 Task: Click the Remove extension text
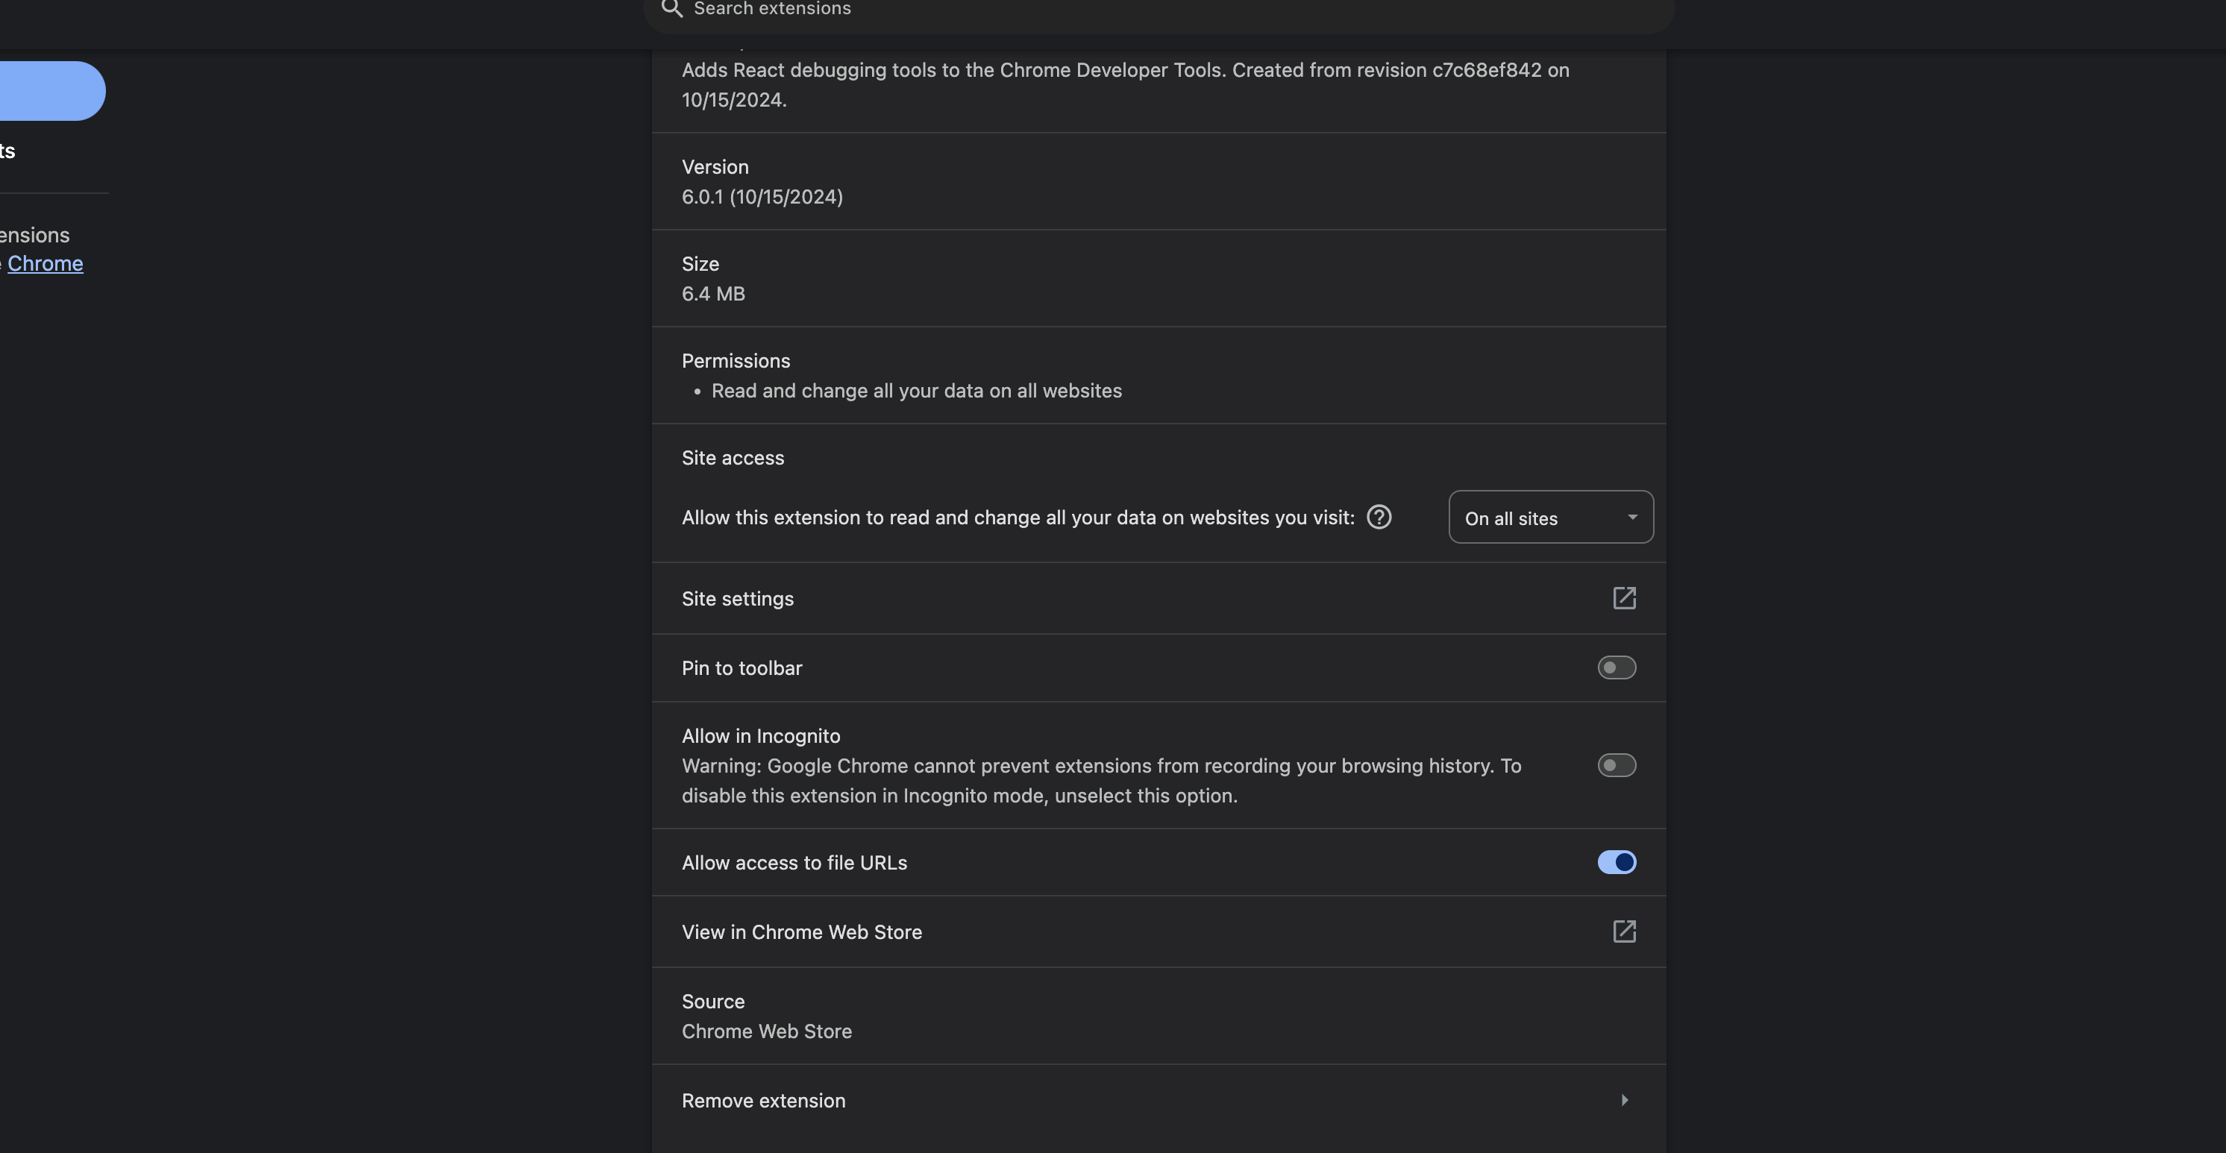tap(763, 1102)
